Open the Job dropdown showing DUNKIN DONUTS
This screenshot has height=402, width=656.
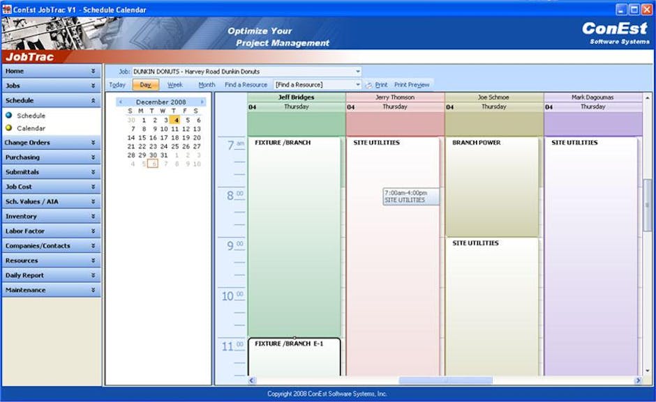[358, 71]
